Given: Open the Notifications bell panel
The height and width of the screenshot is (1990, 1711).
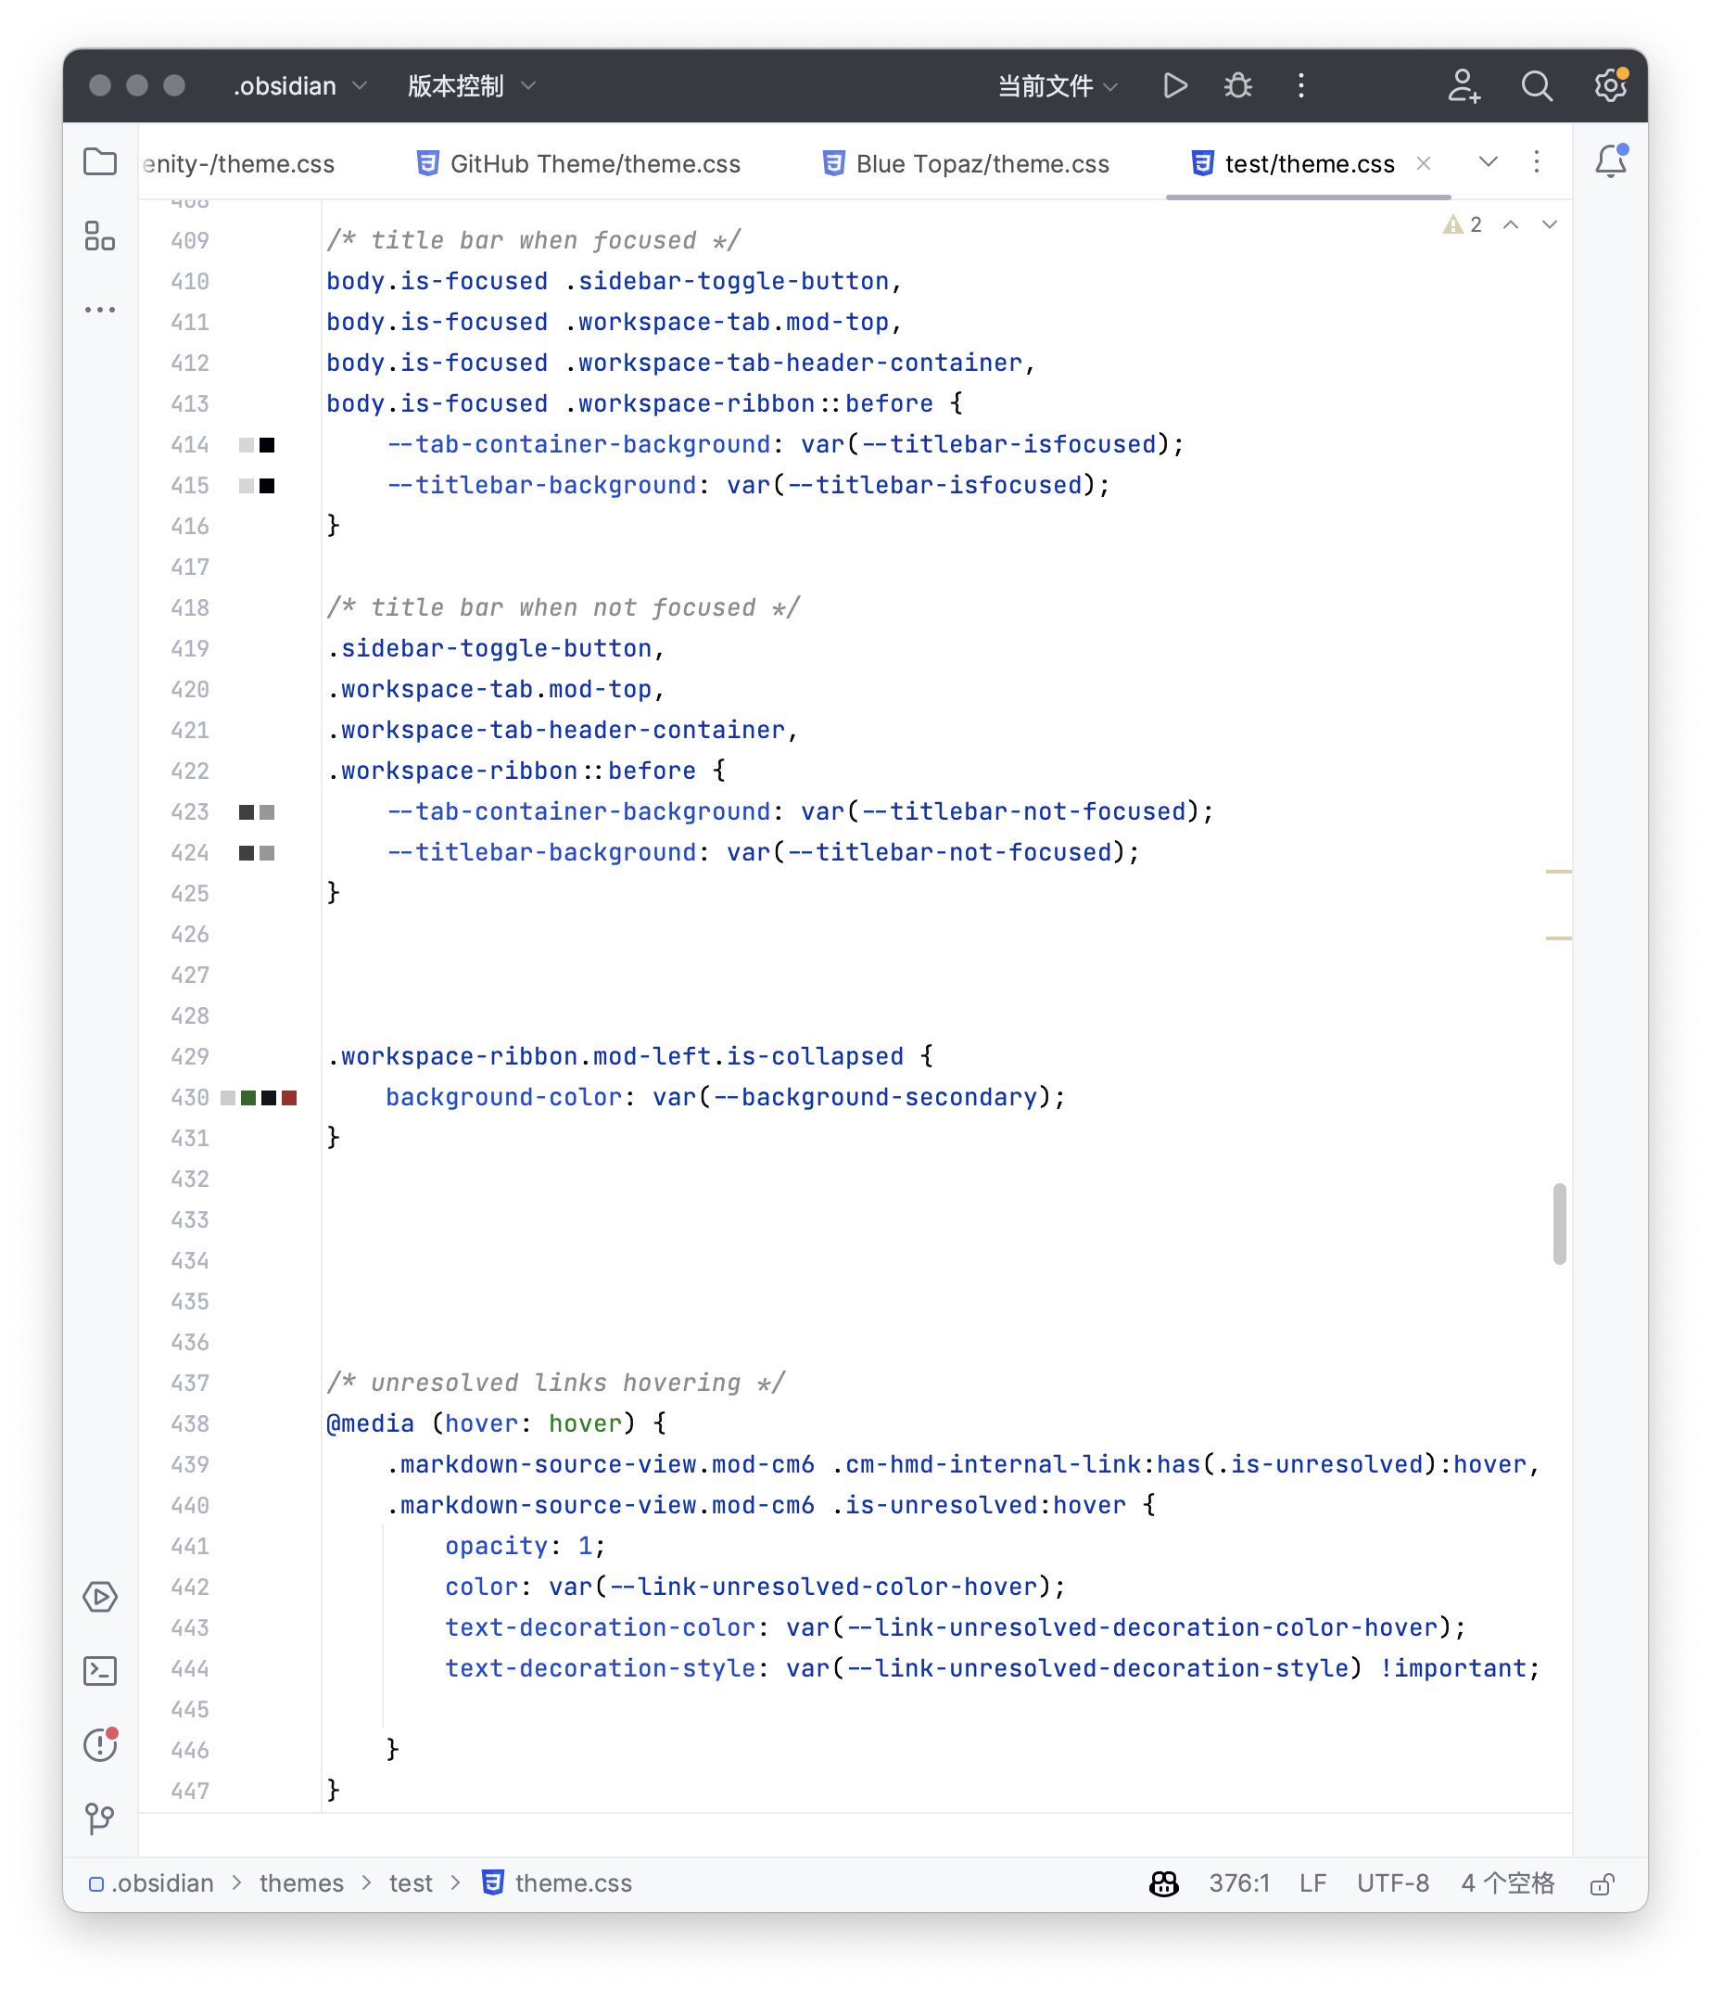Looking at the screenshot, I should pyautogui.click(x=1610, y=161).
